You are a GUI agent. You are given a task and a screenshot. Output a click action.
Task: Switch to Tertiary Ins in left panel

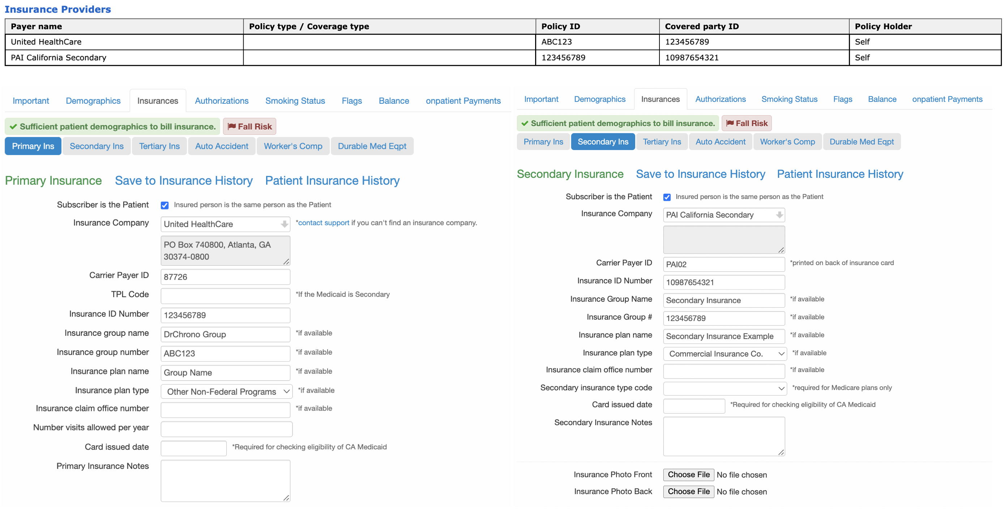(159, 146)
